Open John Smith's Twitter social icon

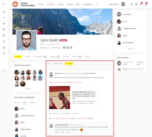71,48
